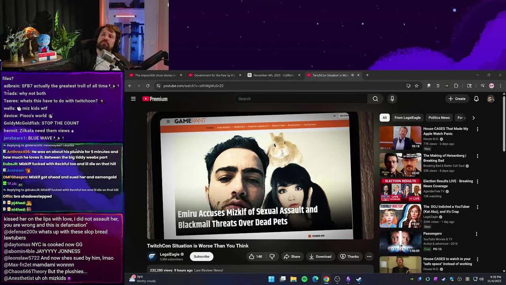Like the video with thumbs up
Screen dimensions: 506x285
[x=255, y=256]
